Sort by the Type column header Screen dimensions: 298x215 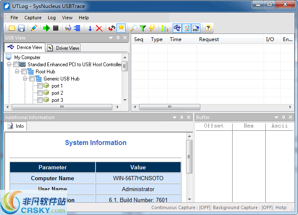pos(158,39)
